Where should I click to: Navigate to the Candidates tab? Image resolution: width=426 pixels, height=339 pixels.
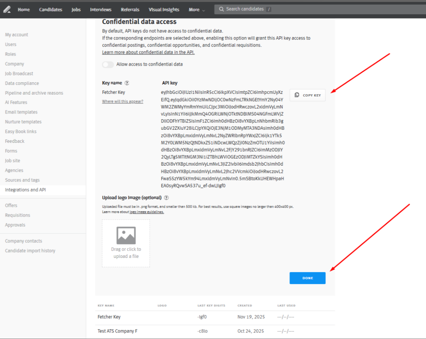(x=50, y=9)
